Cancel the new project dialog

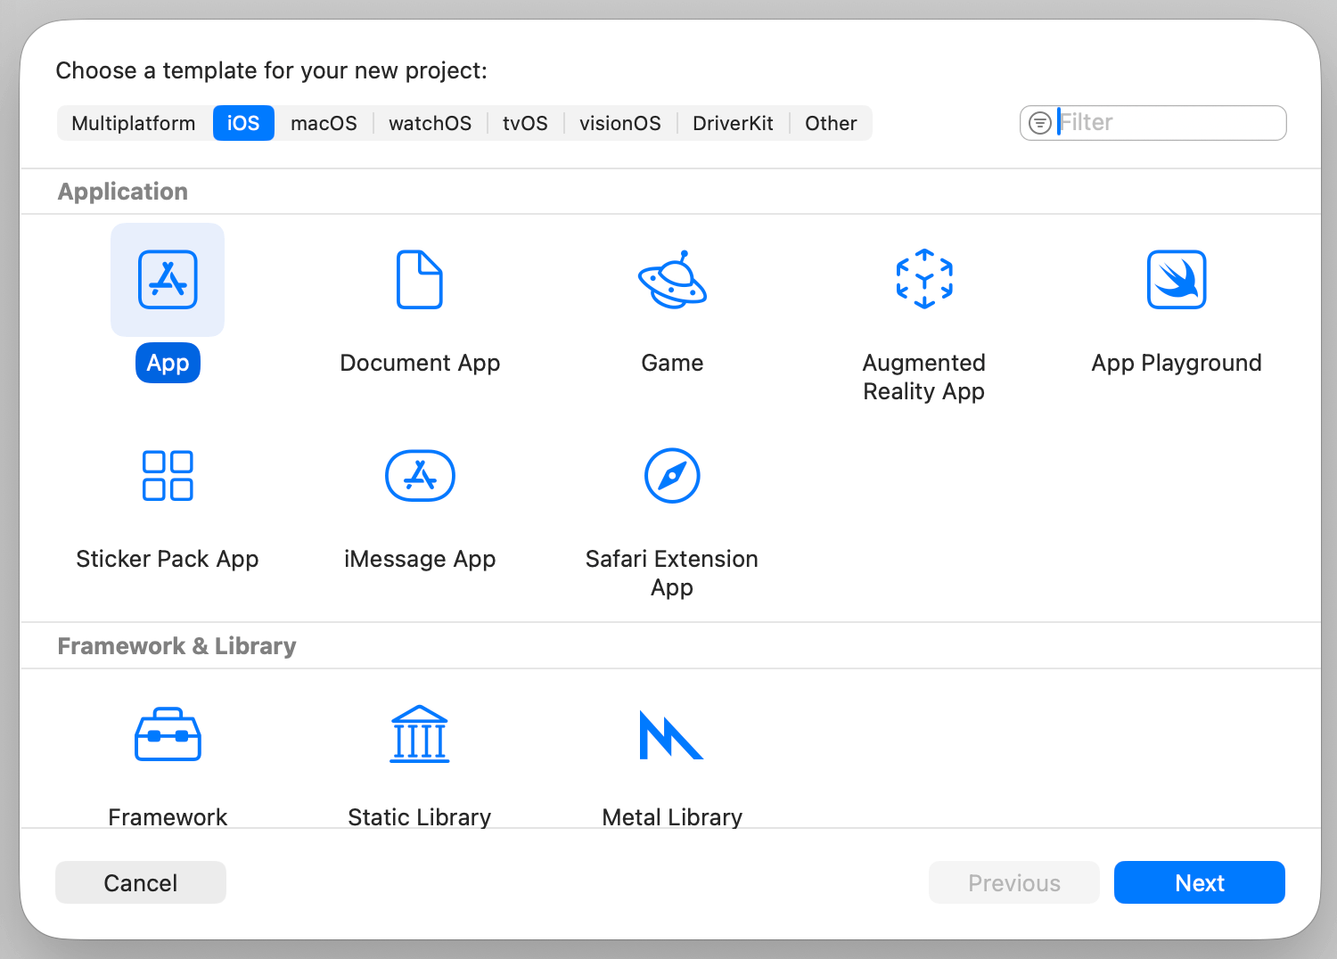pyautogui.click(x=141, y=882)
